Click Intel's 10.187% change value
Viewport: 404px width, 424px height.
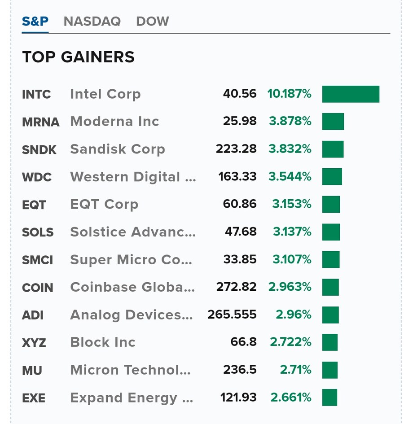coord(289,94)
